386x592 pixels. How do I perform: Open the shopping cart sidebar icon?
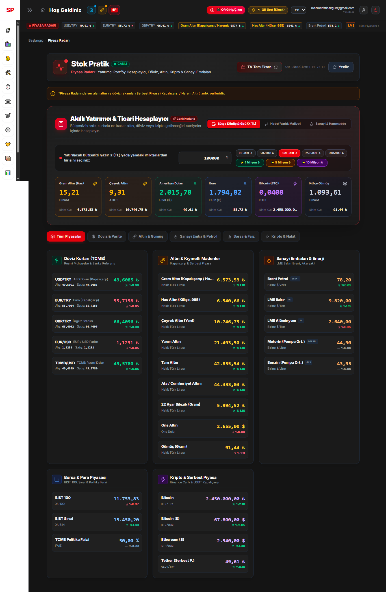tap(8, 115)
